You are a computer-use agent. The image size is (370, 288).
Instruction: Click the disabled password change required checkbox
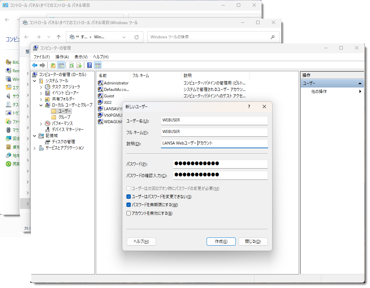129,189
